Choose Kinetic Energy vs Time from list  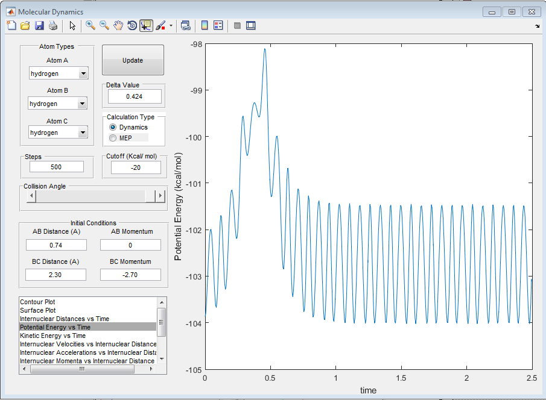[52, 336]
